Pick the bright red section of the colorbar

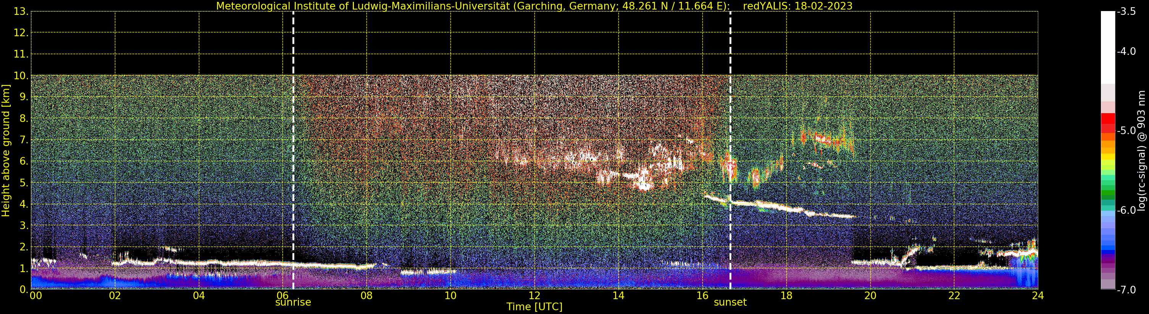(1108, 119)
